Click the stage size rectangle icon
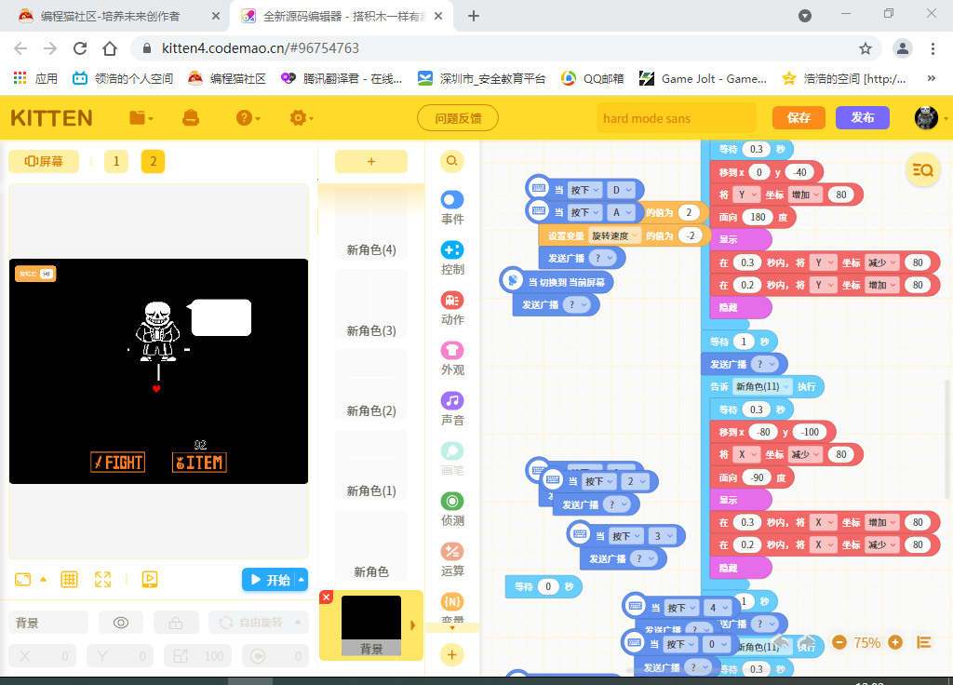The width and height of the screenshot is (953, 685). tap(22, 579)
